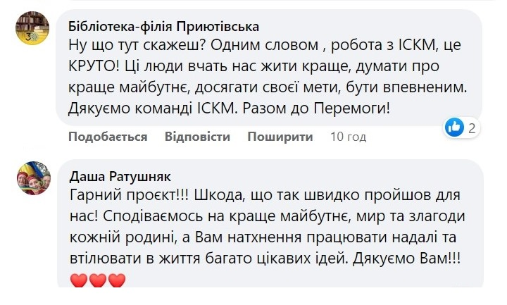Click the first red heart emoji
Viewport: 507px width, 305px height.
[79, 280]
